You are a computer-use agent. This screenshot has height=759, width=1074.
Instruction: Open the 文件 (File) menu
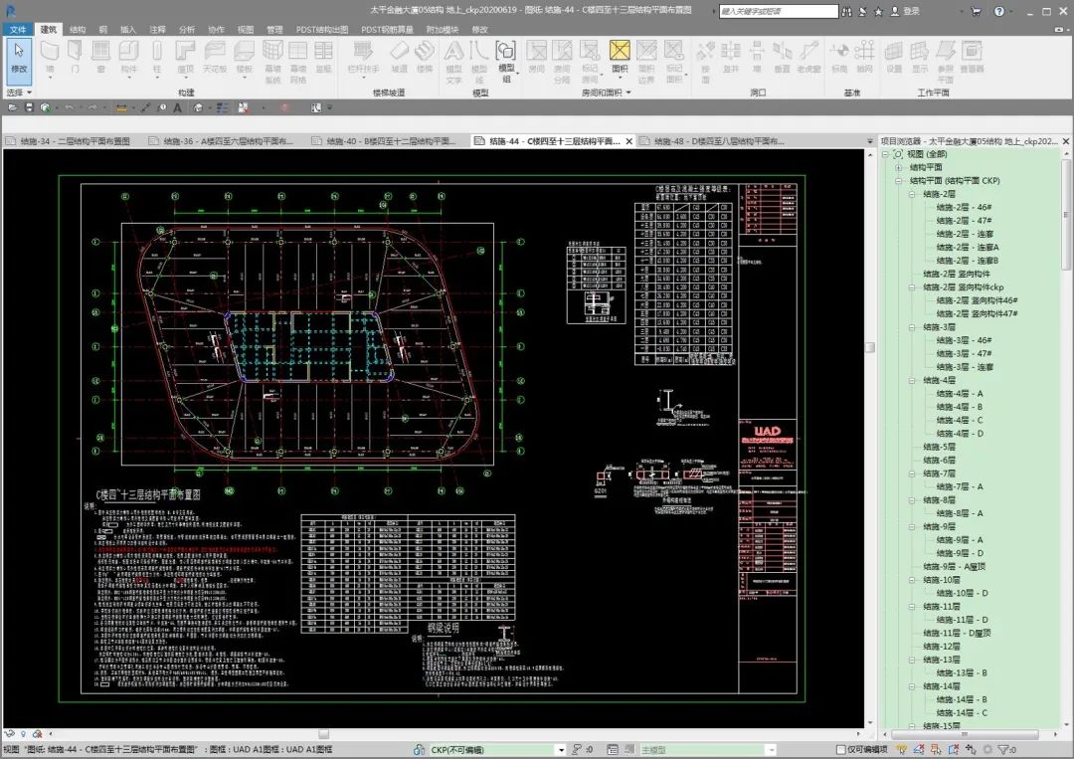click(19, 30)
